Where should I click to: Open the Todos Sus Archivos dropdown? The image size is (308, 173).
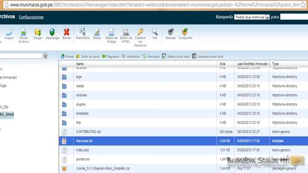click(x=252, y=17)
